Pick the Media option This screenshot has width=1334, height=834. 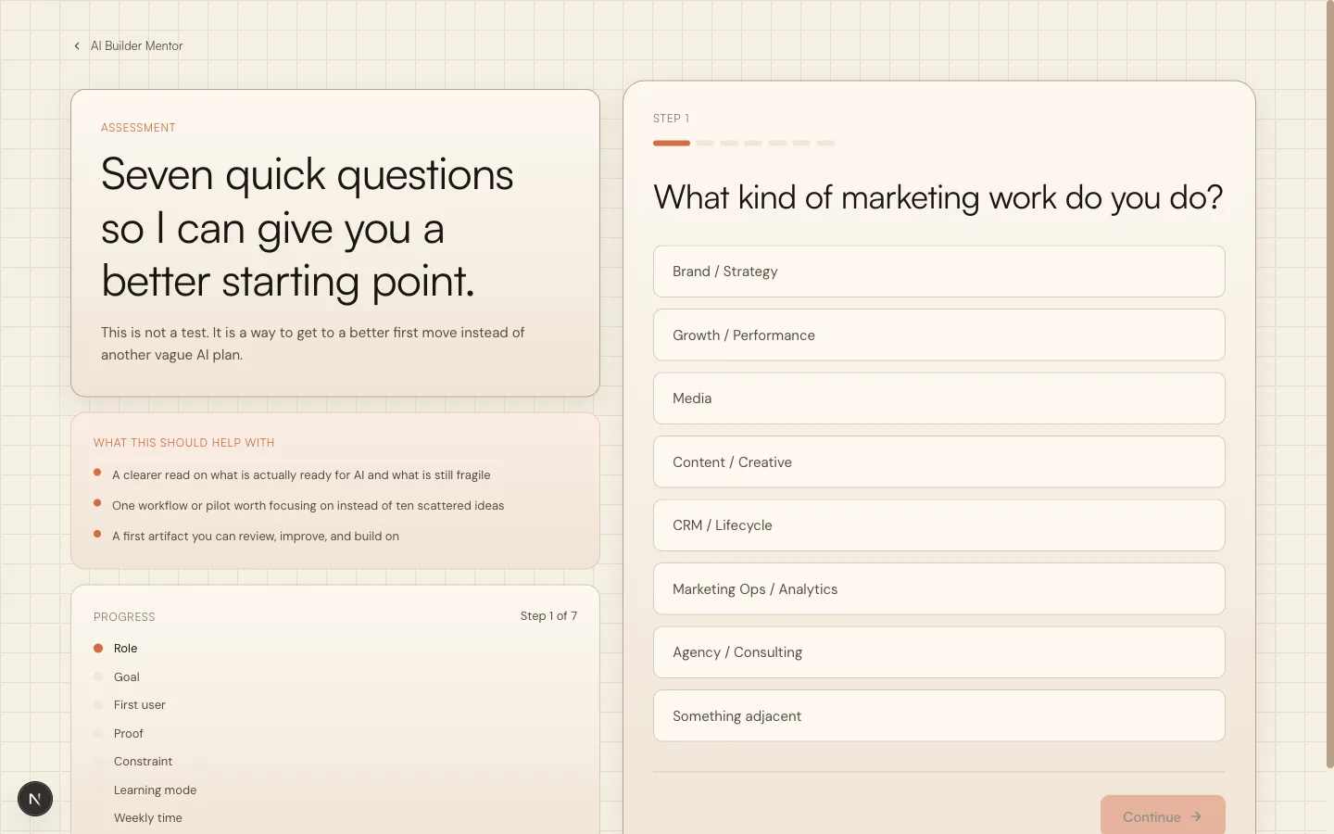coord(938,398)
